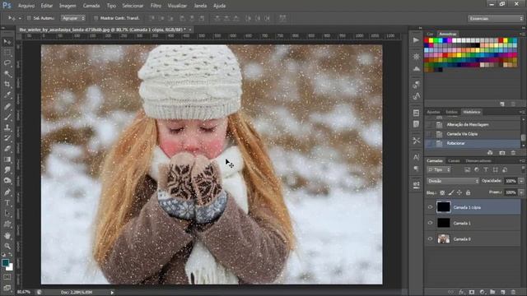Create new snapshot camera icon in History
Screen dimensions: 527x296
point(502,153)
